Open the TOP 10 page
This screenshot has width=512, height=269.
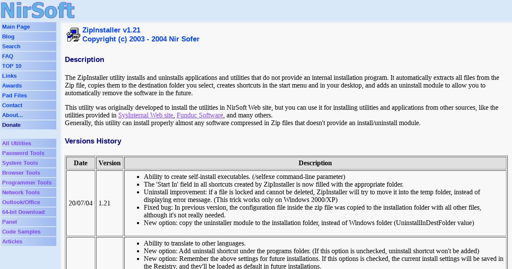(x=29, y=66)
